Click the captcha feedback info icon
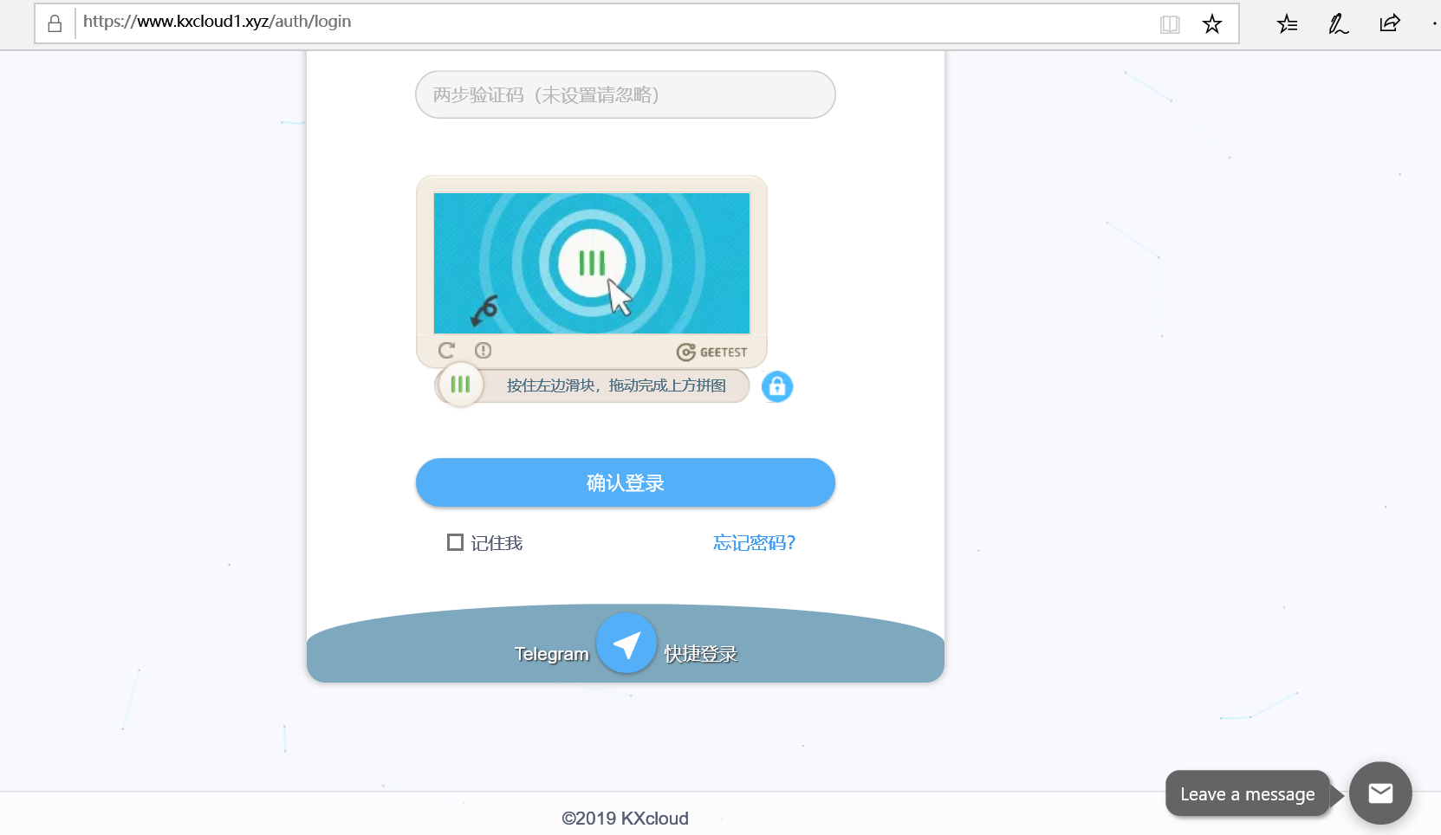This screenshot has height=835, width=1441. pyautogui.click(x=483, y=350)
